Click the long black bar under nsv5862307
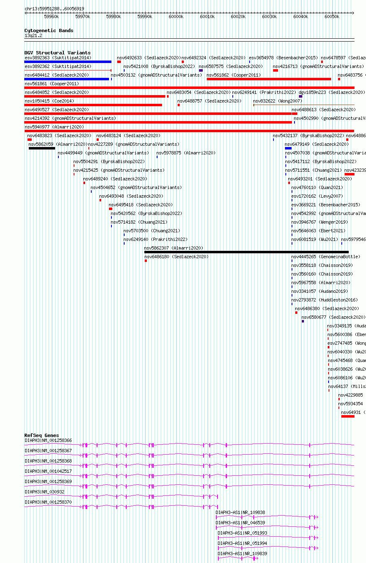This screenshot has width=366, height=563. tap(247, 252)
